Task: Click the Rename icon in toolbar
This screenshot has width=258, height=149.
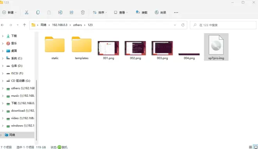Action: [60, 12]
